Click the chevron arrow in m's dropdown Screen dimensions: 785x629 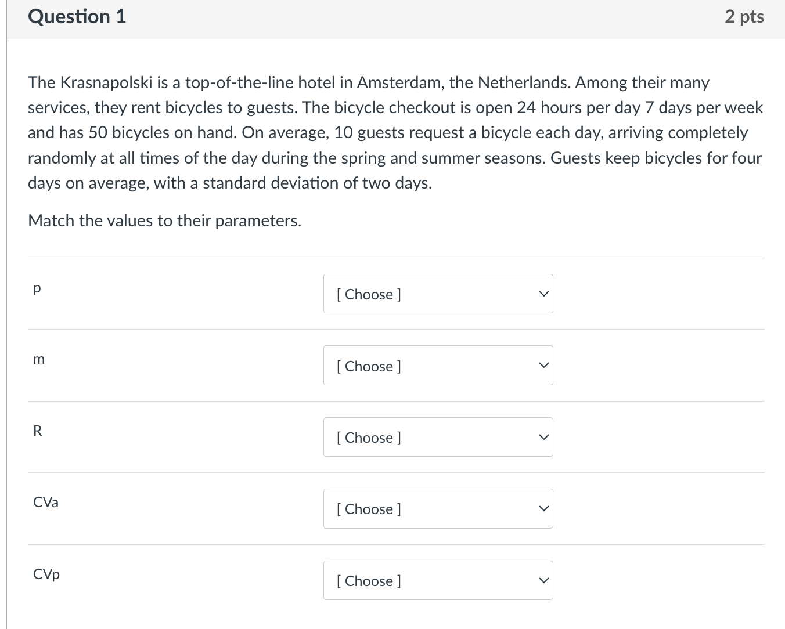click(x=543, y=366)
